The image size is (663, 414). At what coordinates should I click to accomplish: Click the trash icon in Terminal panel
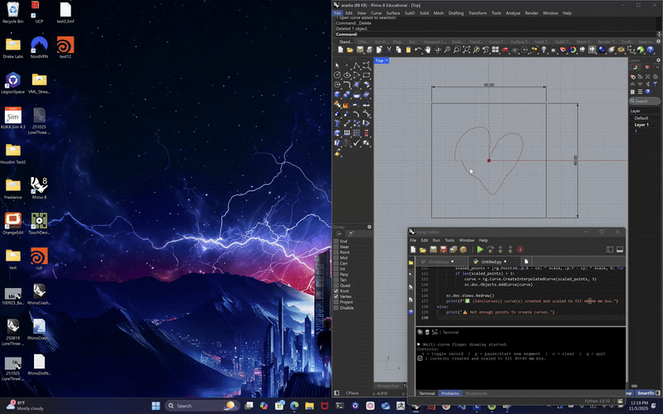428,331
